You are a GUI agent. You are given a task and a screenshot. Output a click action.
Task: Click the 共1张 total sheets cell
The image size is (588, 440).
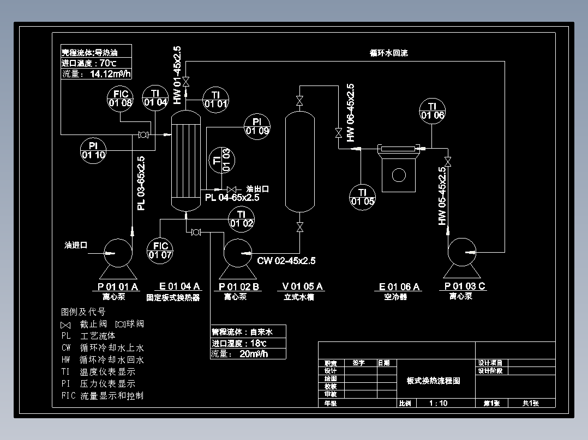point(531,404)
